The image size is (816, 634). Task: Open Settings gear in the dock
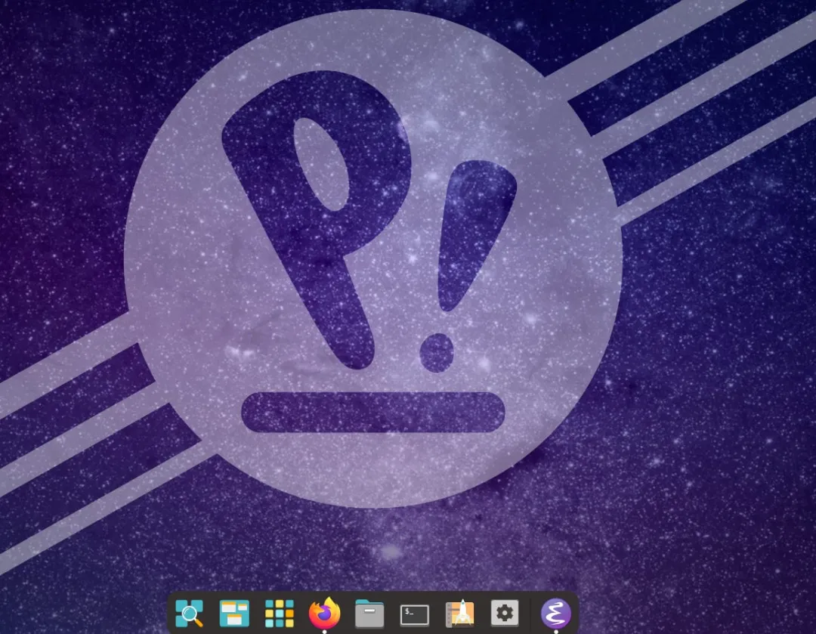tap(504, 613)
